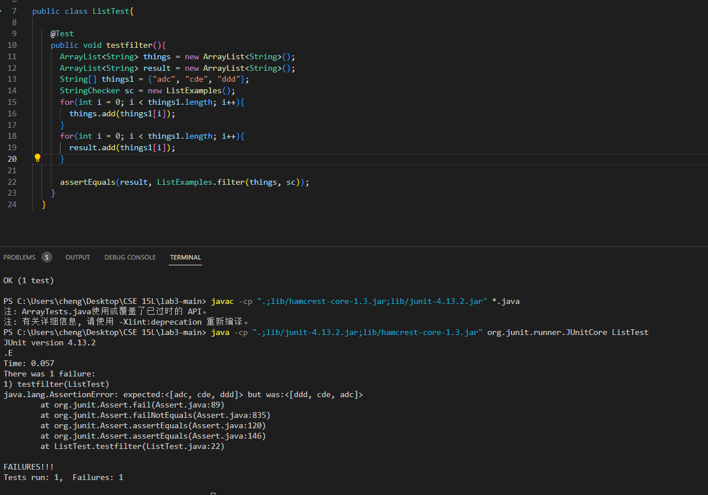Click things.add(things1[i]) statement
The image size is (708, 495).
pos(122,113)
